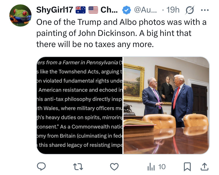Repost this tweet with the retweet icon
Screen dimensions: 219x175
pyautogui.click(x=78, y=167)
